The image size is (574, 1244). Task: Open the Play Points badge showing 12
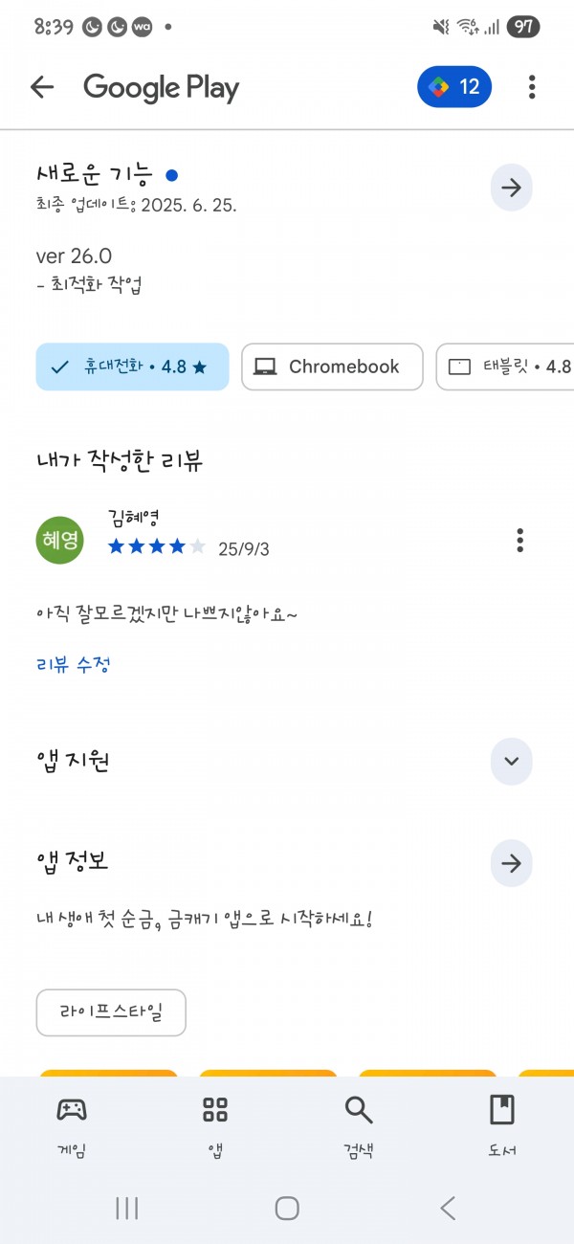point(454,87)
